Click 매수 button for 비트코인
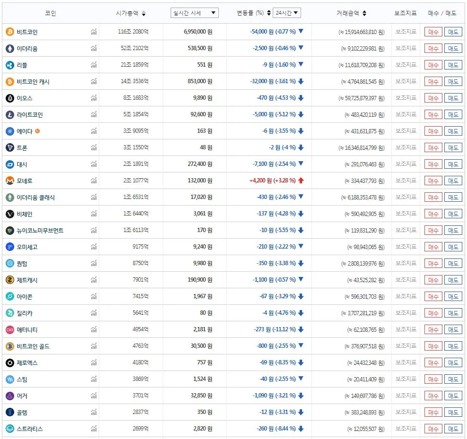Image resolution: width=467 pixels, height=439 pixels. click(x=433, y=32)
